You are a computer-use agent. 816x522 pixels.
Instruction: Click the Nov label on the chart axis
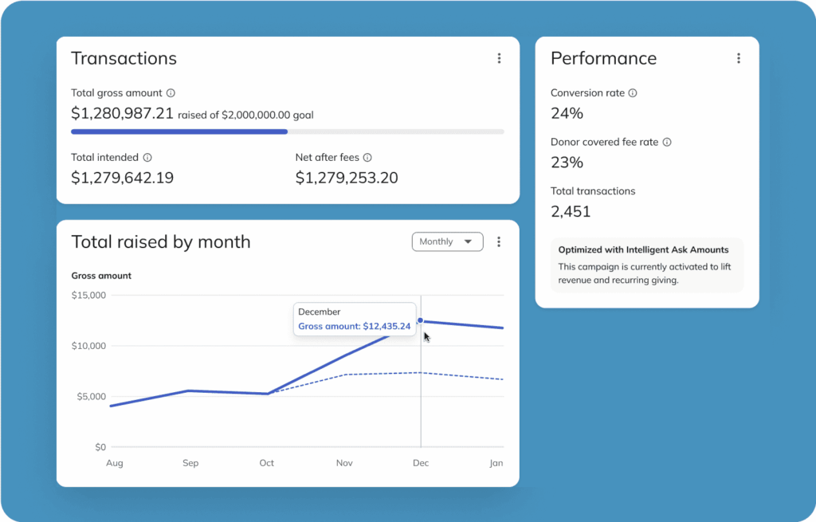344,463
